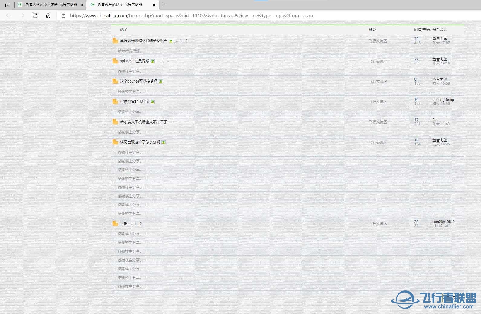Click the image attachment icon after xplane11地景闪烁
Screen dimensions: 481x314
click(153, 61)
